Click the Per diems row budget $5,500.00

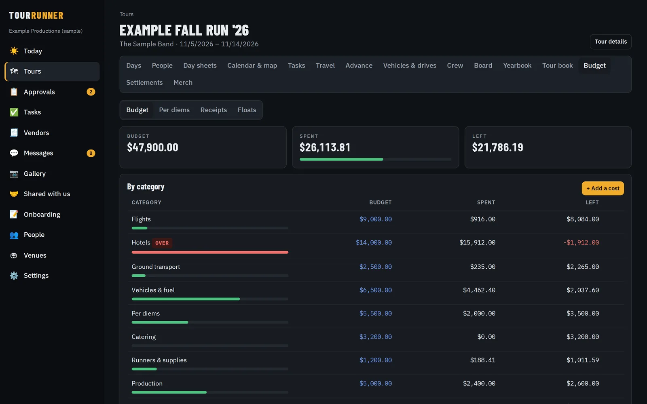[375, 314]
